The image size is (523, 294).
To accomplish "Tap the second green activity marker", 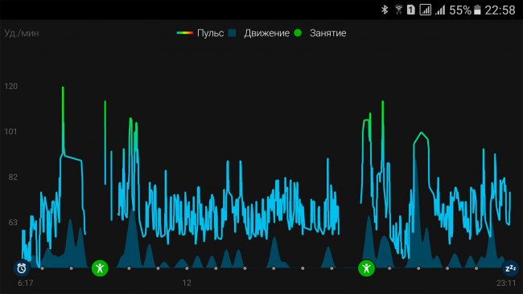I will pyautogui.click(x=366, y=268).
